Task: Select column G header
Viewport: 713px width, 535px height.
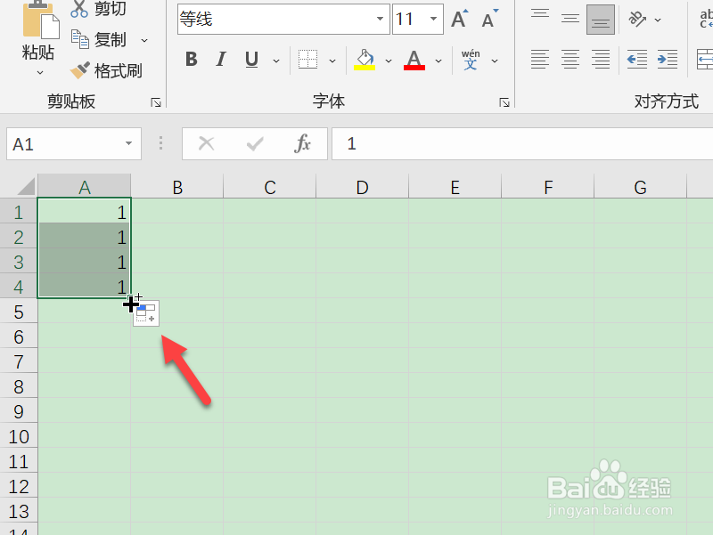Action: (x=640, y=187)
